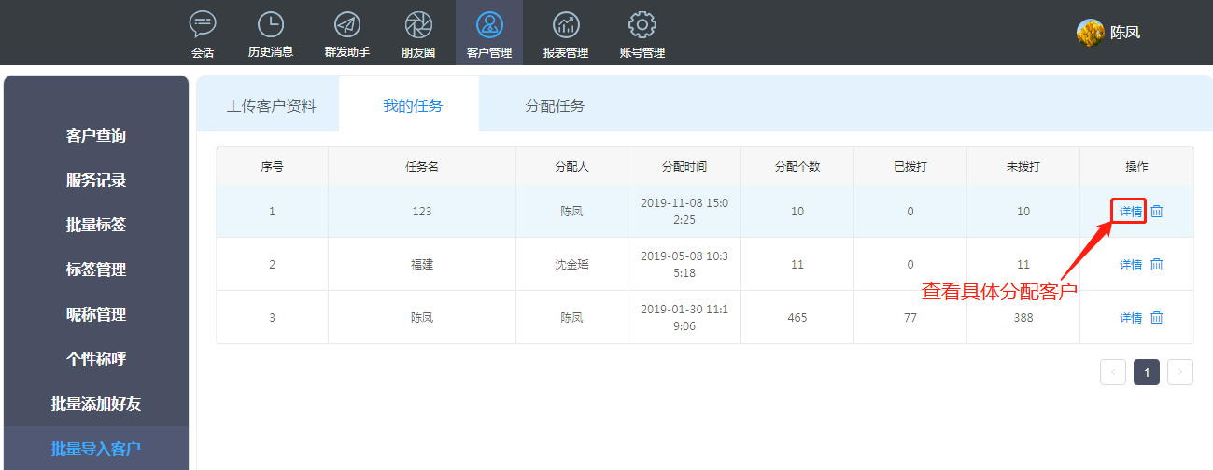The image size is (1213, 470).
Task: Delete task 123 with trash icon
Action: point(1157,212)
